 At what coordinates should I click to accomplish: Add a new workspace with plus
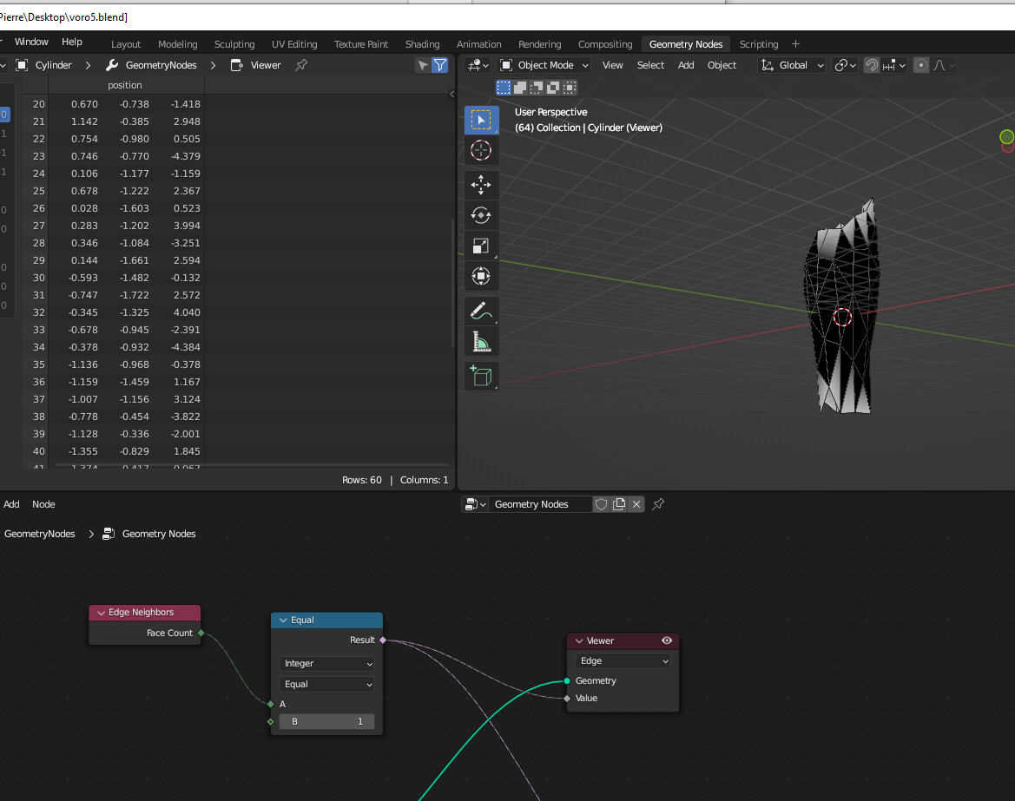pyautogui.click(x=795, y=44)
